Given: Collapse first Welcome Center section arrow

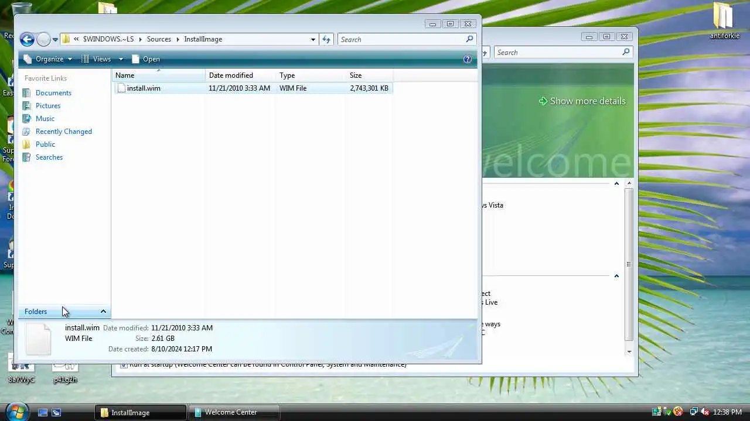Looking at the screenshot, I should 616,184.
